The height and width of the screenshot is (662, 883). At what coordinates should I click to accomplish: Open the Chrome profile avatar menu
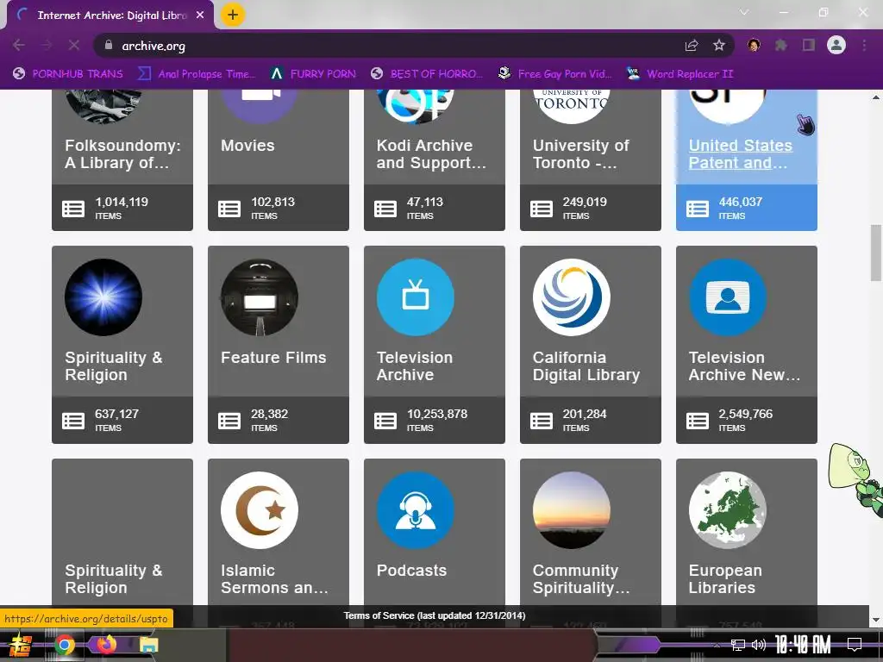pyautogui.click(x=836, y=45)
